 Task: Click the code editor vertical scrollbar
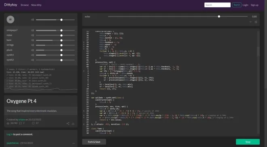[x=259, y=51]
